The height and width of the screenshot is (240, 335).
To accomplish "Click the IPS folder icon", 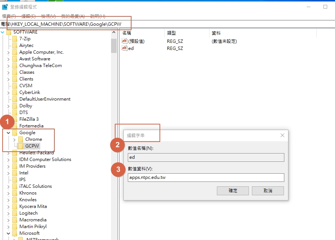I will coord(15,180).
